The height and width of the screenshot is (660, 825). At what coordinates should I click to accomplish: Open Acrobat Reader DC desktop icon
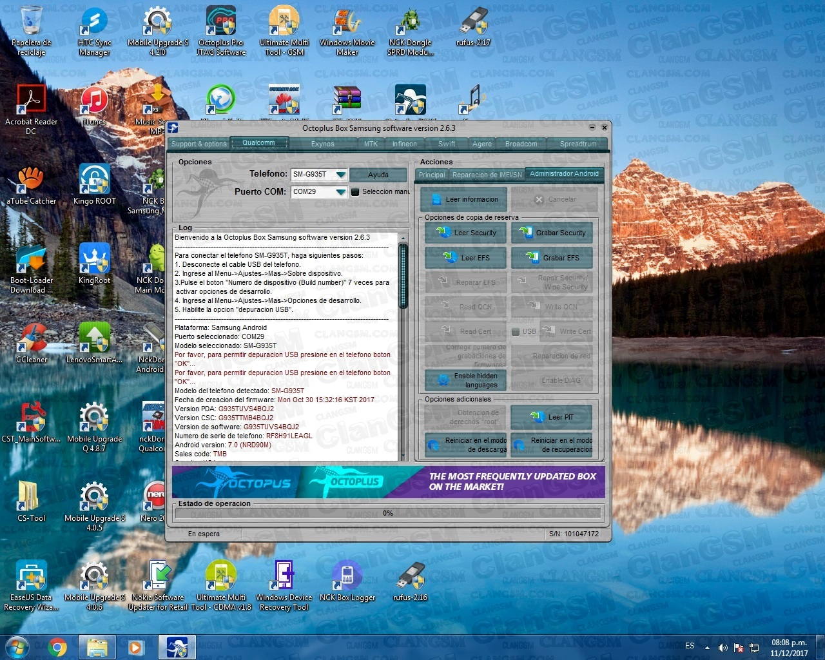pos(31,110)
